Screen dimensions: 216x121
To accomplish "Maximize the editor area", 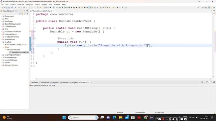I will click(214, 10).
